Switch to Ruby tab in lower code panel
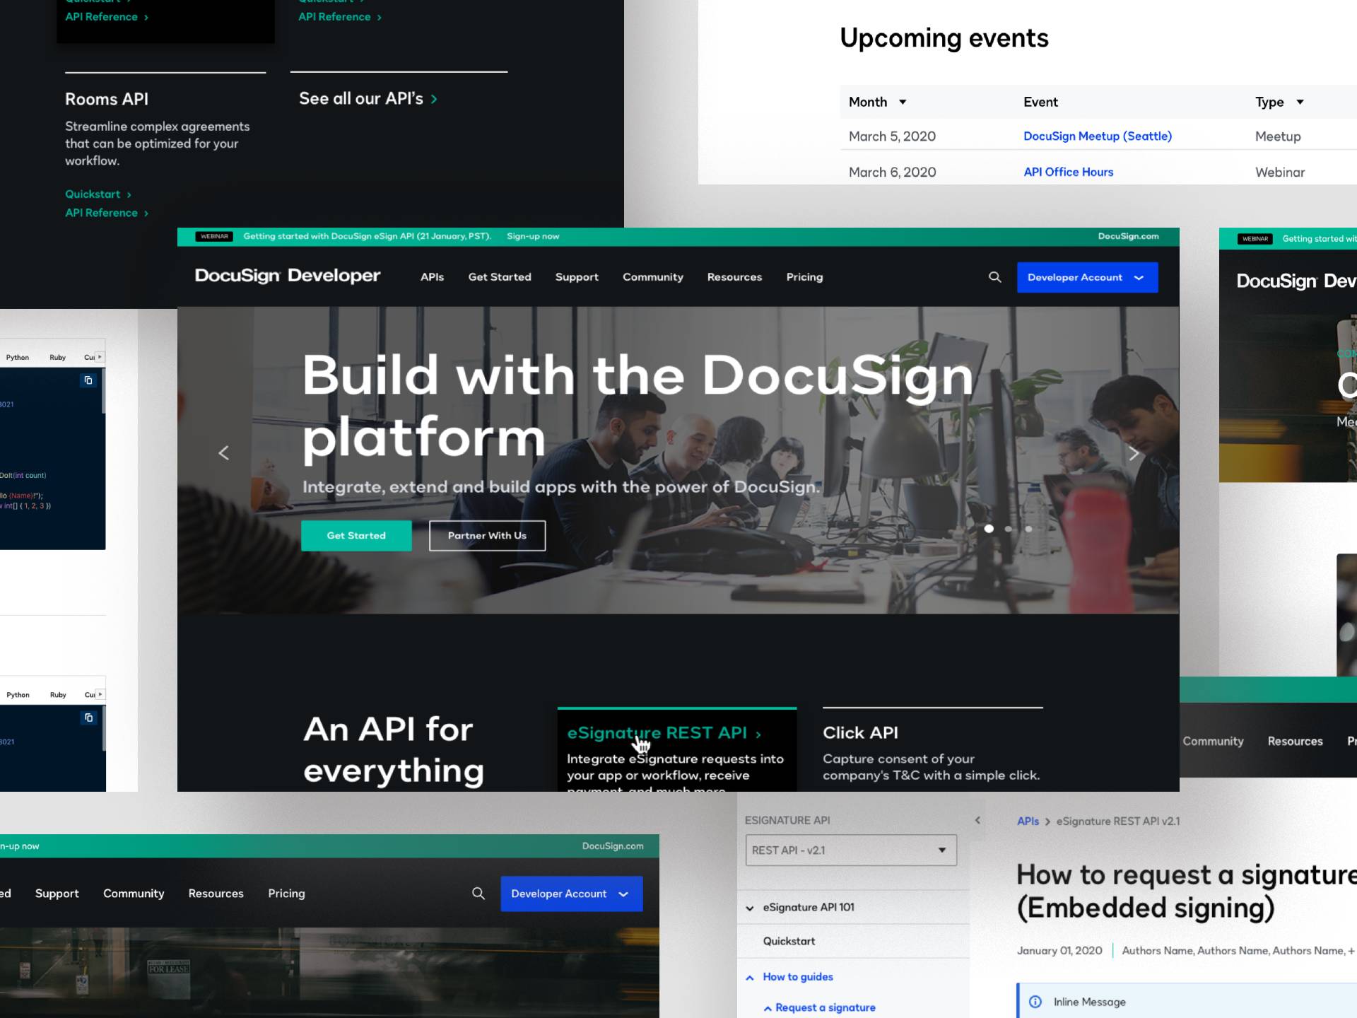1357x1018 pixels. tap(58, 695)
